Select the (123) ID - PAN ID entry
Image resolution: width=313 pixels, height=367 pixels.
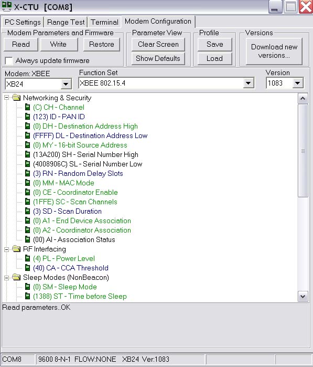click(59, 117)
